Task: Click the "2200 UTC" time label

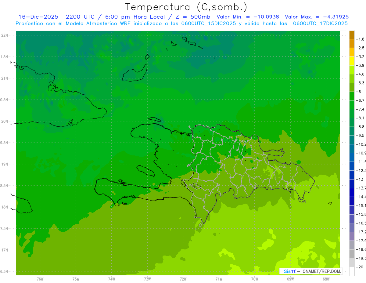Action: [80, 17]
